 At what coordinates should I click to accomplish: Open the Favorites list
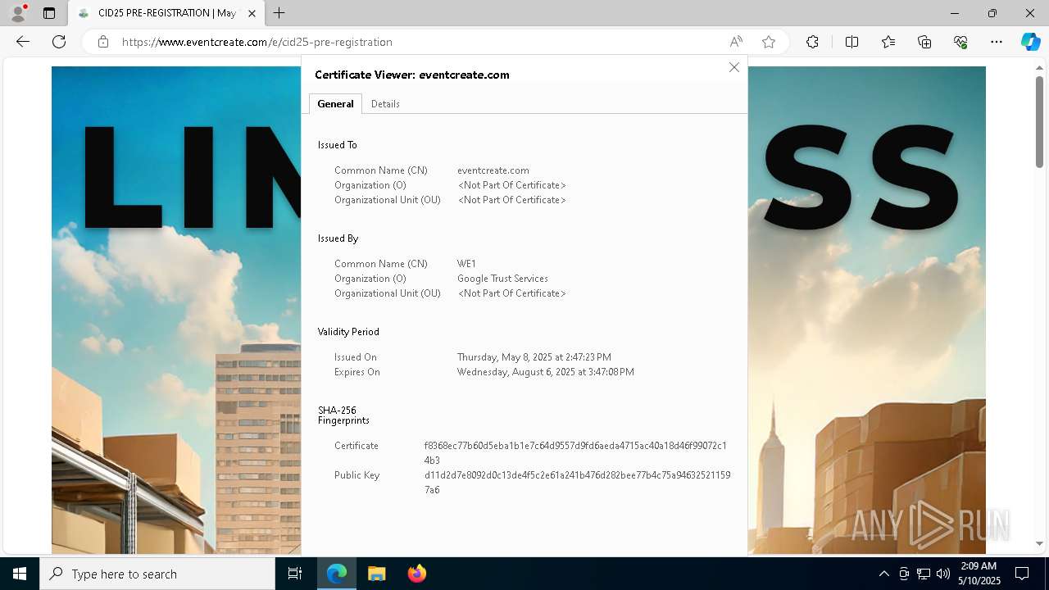click(888, 42)
